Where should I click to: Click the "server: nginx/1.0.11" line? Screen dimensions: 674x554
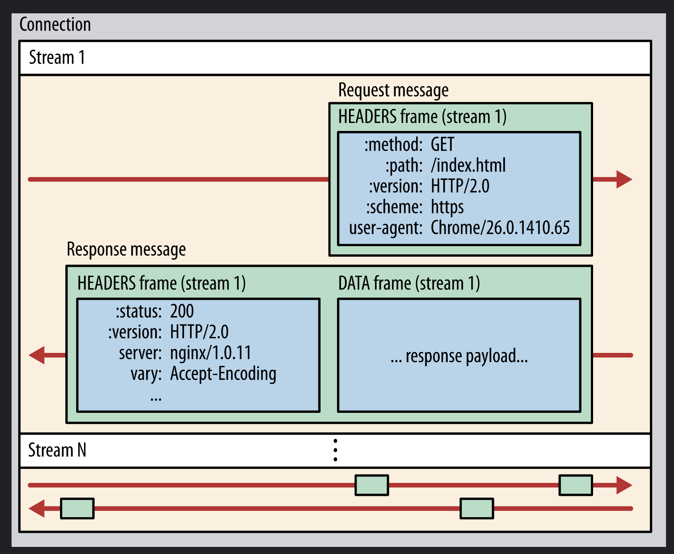click(185, 353)
